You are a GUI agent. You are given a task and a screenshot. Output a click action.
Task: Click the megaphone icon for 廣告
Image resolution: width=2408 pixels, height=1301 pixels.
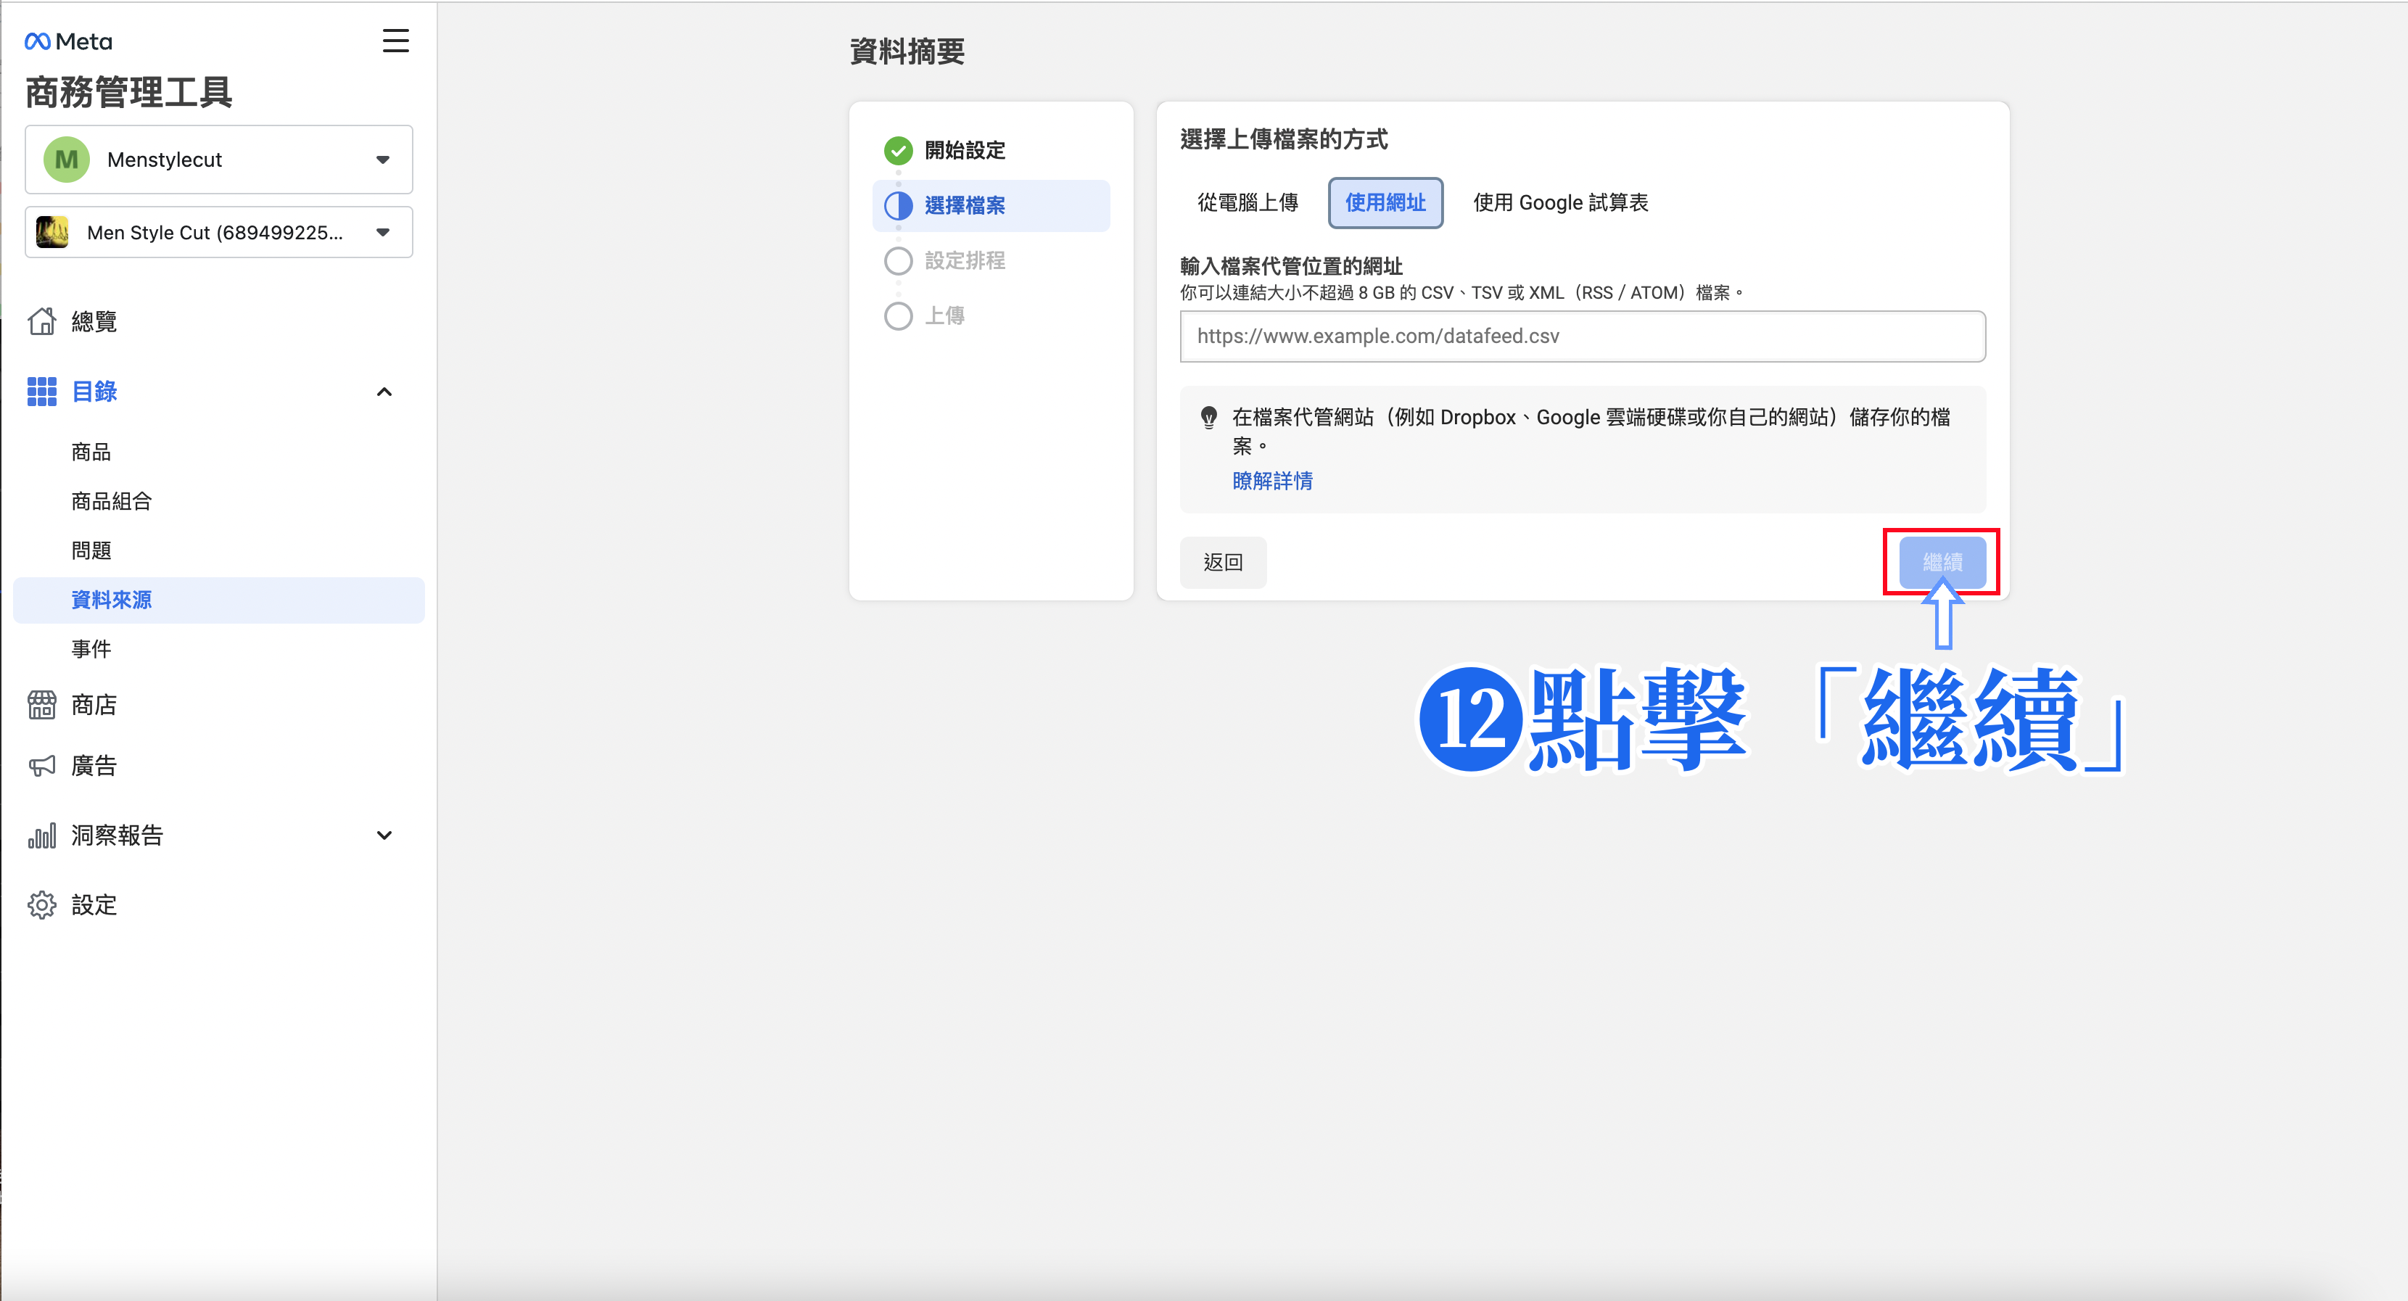click(42, 767)
